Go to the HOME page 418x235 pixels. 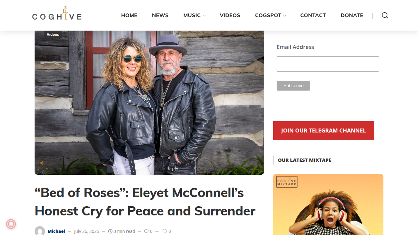pos(129,15)
